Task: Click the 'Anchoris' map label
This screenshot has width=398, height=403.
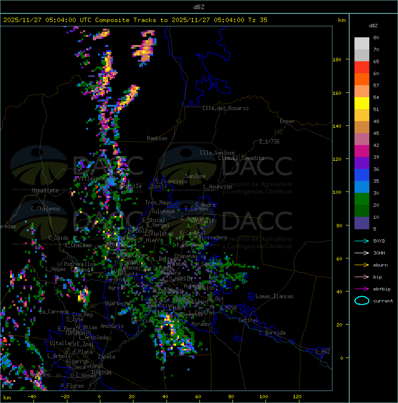Action: [112, 326]
